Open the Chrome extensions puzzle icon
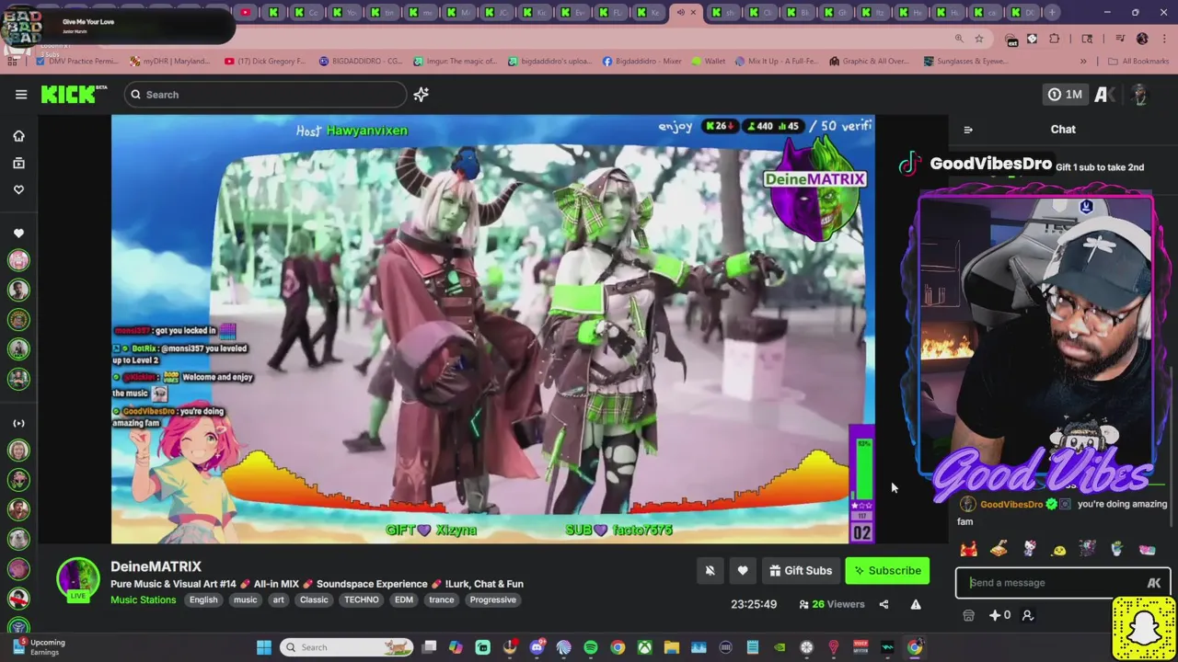Image resolution: width=1178 pixels, height=662 pixels. 1054,39
